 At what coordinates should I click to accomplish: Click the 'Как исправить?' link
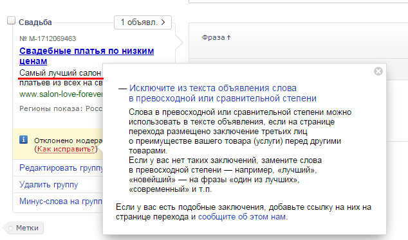point(66,149)
